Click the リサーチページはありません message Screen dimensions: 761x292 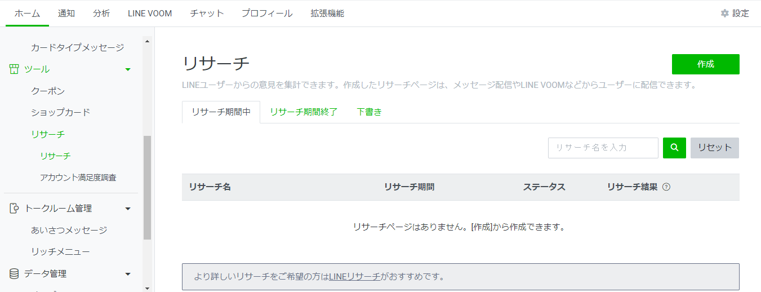[459, 227]
